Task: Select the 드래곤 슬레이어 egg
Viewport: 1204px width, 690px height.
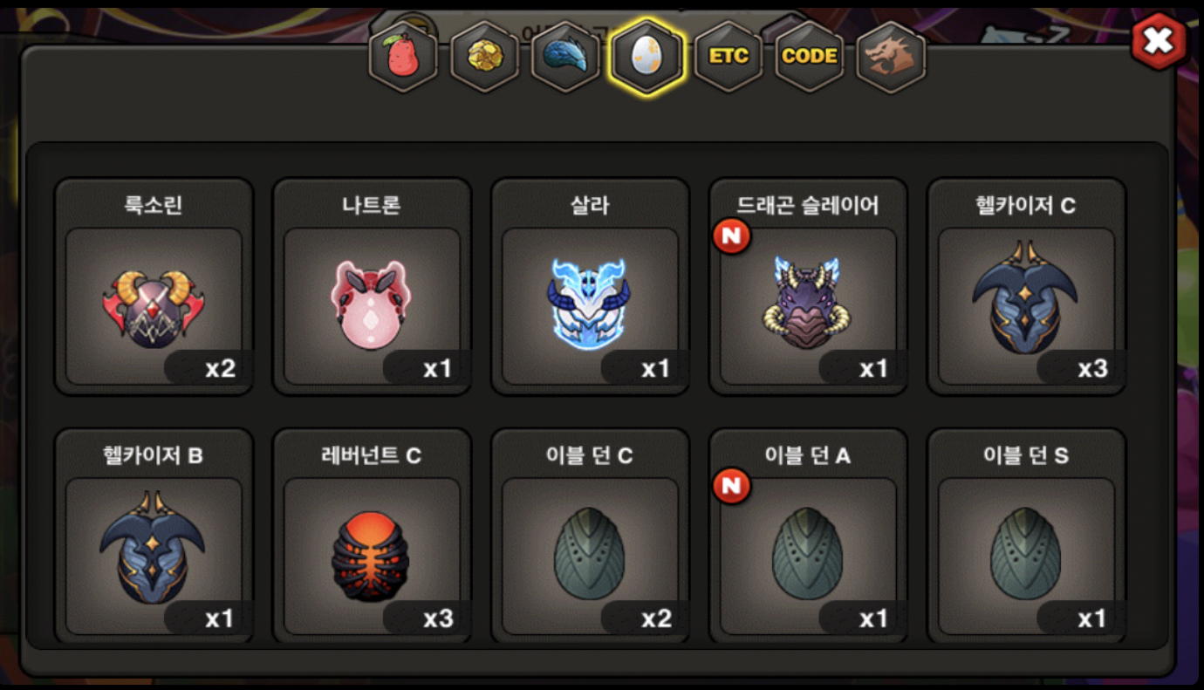Action: (x=808, y=287)
